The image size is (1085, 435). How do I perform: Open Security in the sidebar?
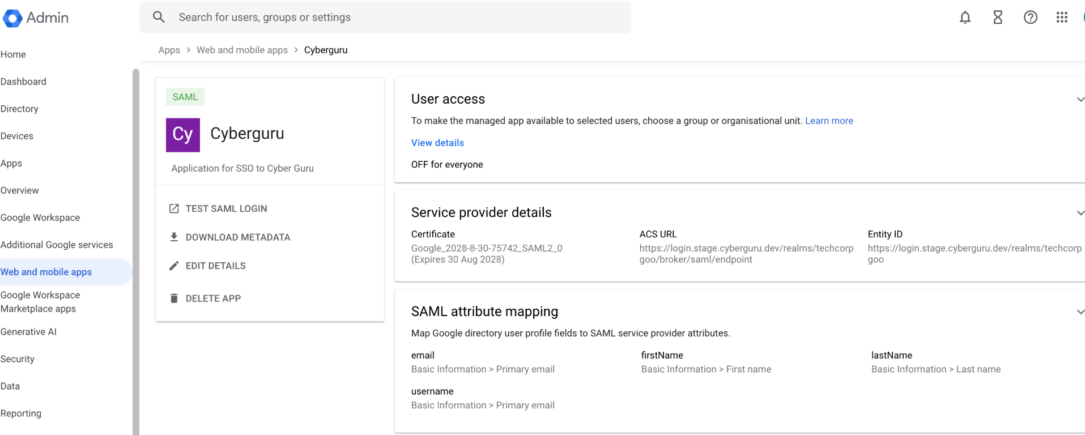[x=18, y=359]
